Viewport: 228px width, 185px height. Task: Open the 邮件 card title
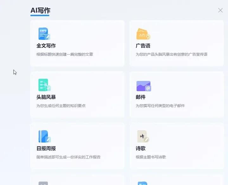(141, 97)
